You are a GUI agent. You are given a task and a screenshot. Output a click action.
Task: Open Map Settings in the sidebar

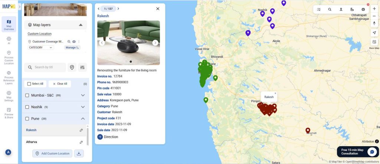(x=9, y=96)
